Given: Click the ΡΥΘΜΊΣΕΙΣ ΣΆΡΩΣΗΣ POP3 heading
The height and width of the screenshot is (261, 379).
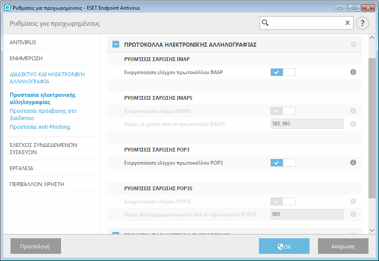Looking at the screenshot, I should (157, 149).
